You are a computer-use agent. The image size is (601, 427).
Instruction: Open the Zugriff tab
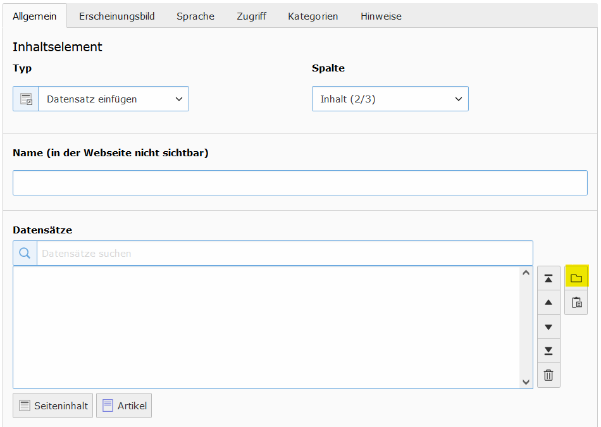pos(251,16)
